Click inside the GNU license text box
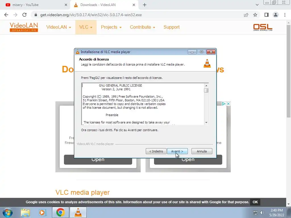This screenshot has width=291, height=218. coord(143,104)
